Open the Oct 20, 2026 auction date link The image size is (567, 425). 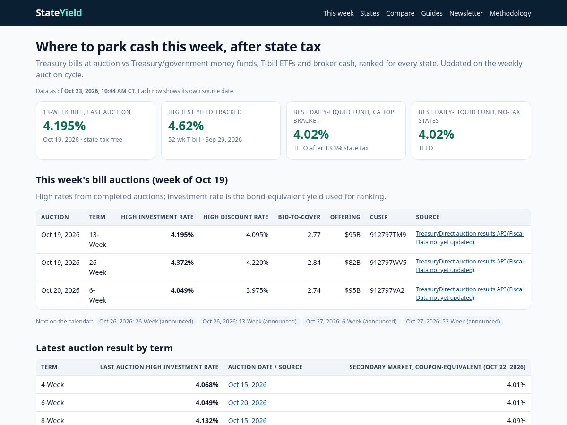pyautogui.click(x=247, y=403)
